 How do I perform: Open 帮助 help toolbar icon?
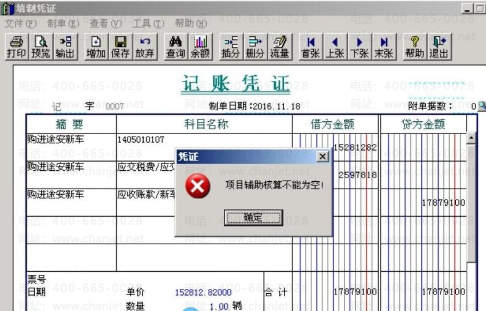pos(415,47)
